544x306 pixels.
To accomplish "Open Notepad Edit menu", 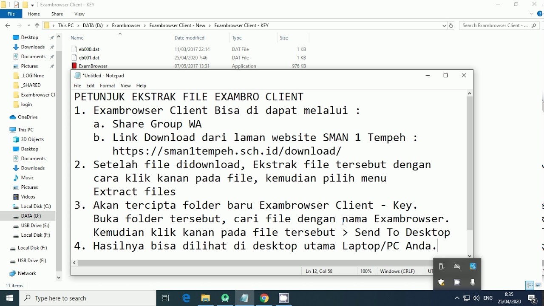I will pos(91,85).
